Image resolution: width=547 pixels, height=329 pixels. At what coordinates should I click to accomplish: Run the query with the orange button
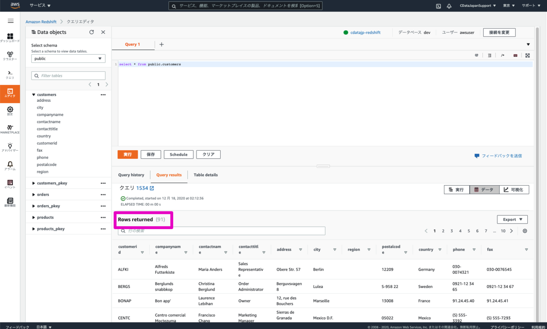(128, 155)
